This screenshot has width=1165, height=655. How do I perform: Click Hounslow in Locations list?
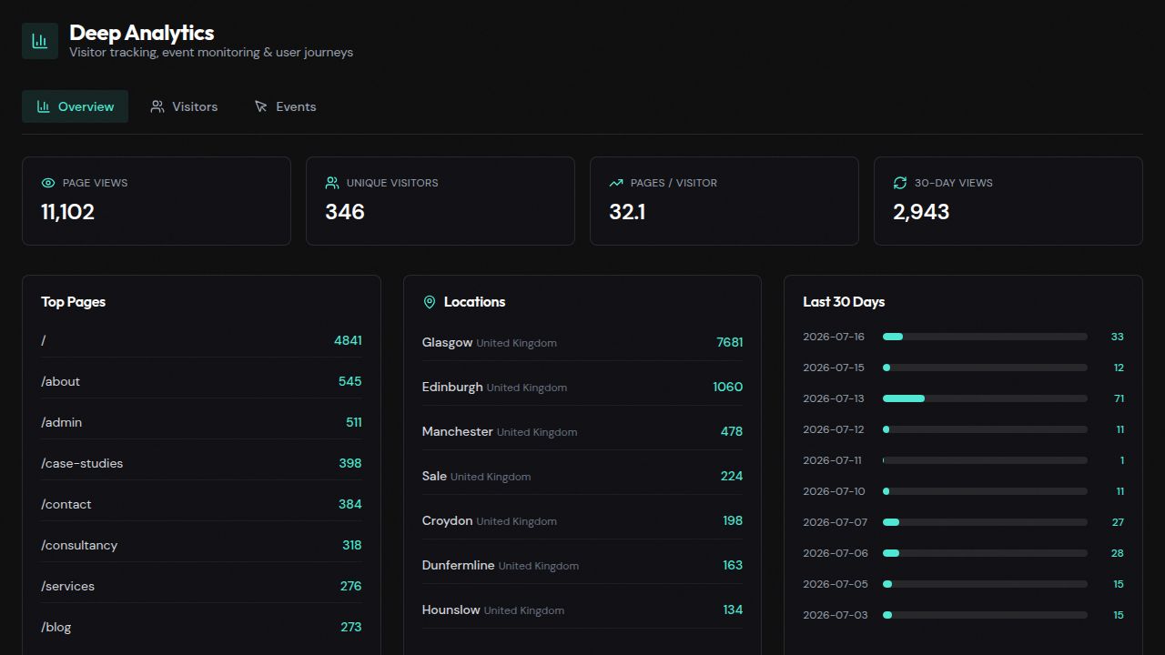(451, 610)
